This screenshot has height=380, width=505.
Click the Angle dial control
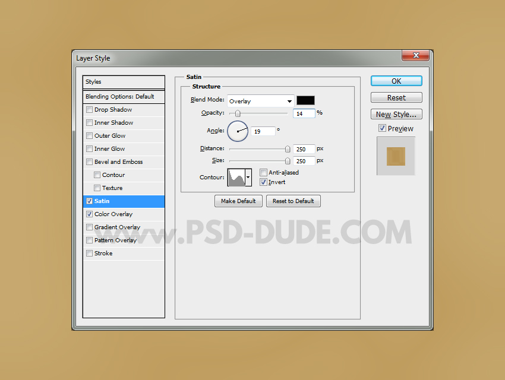[238, 131]
